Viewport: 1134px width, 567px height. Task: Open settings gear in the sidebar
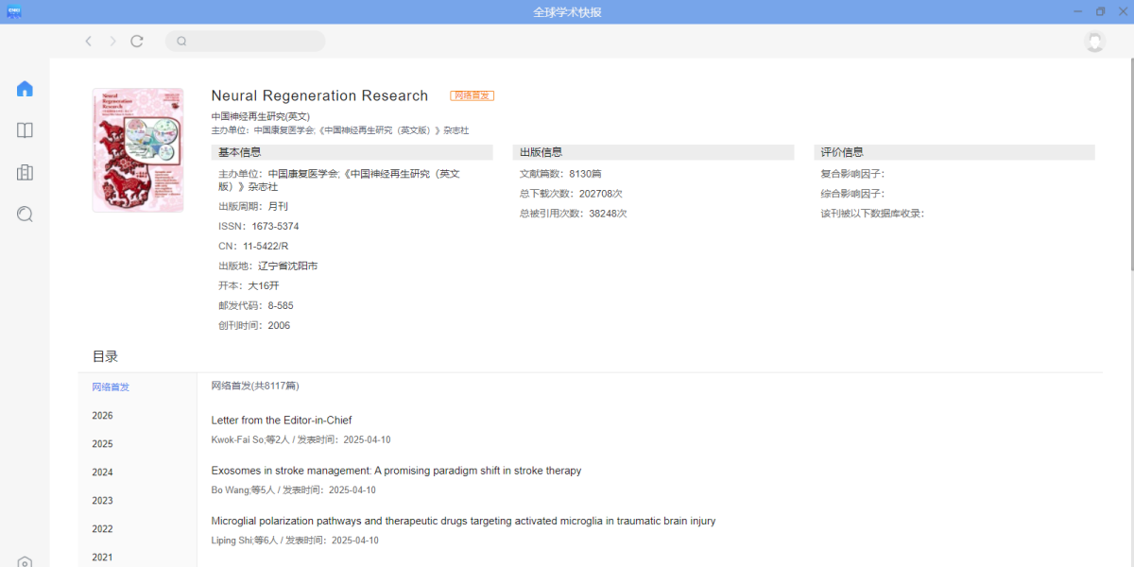[x=25, y=562]
